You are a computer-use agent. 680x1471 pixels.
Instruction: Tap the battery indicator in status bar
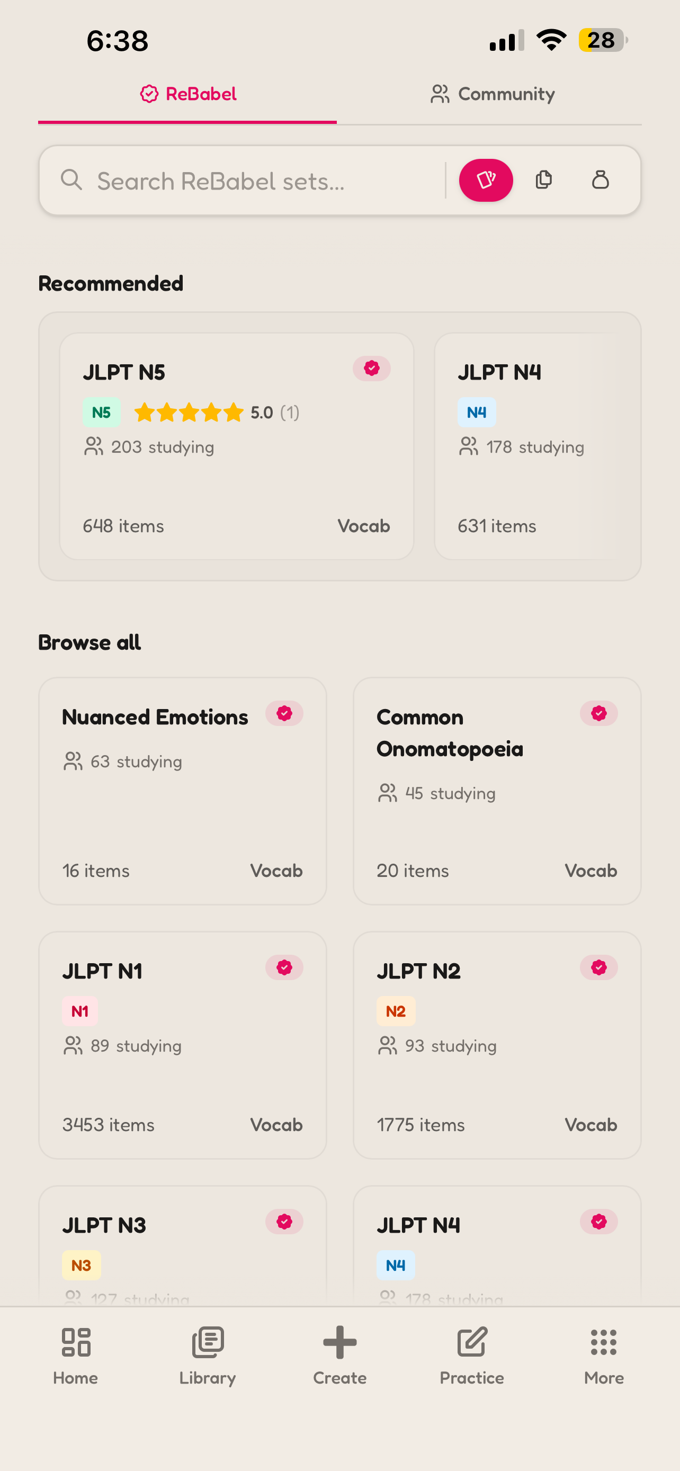pos(603,40)
